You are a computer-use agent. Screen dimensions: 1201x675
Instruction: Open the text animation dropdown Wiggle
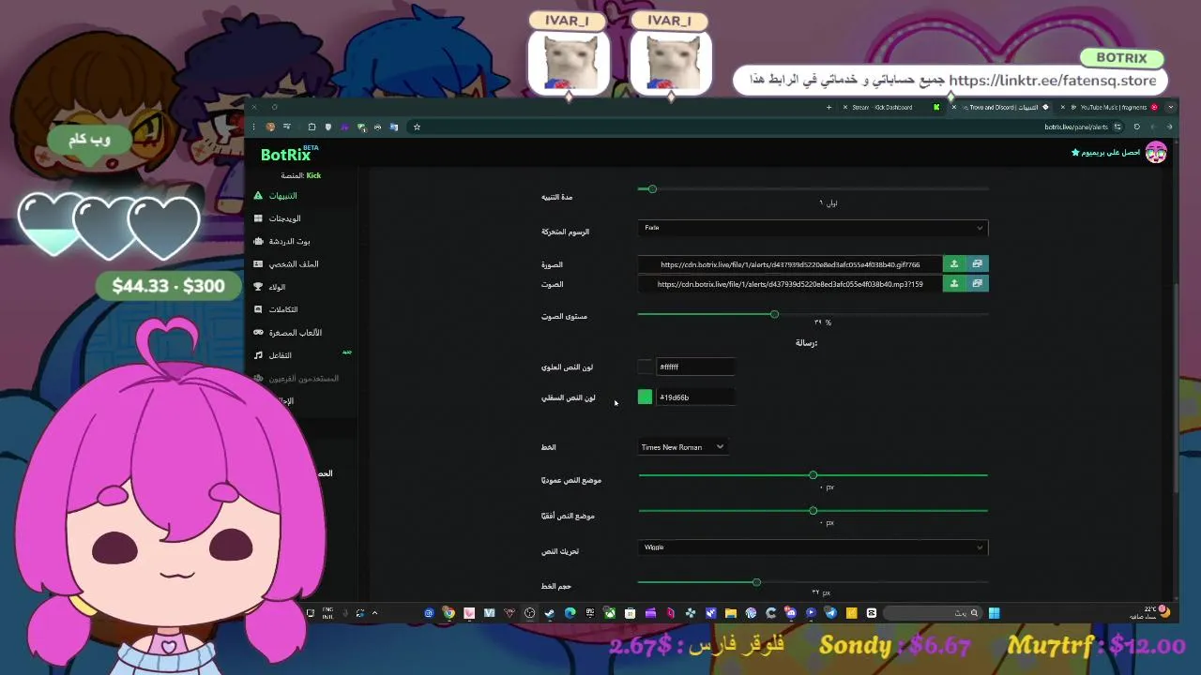pyautogui.click(x=813, y=547)
